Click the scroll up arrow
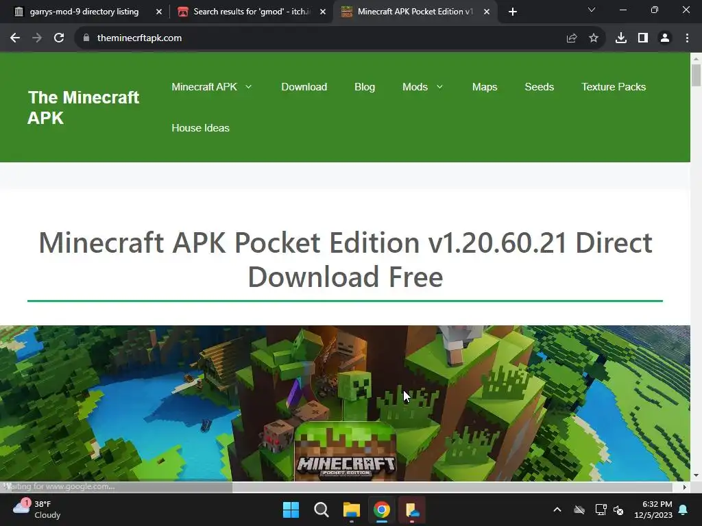Image resolution: width=702 pixels, height=526 pixels. tap(696, 58)
